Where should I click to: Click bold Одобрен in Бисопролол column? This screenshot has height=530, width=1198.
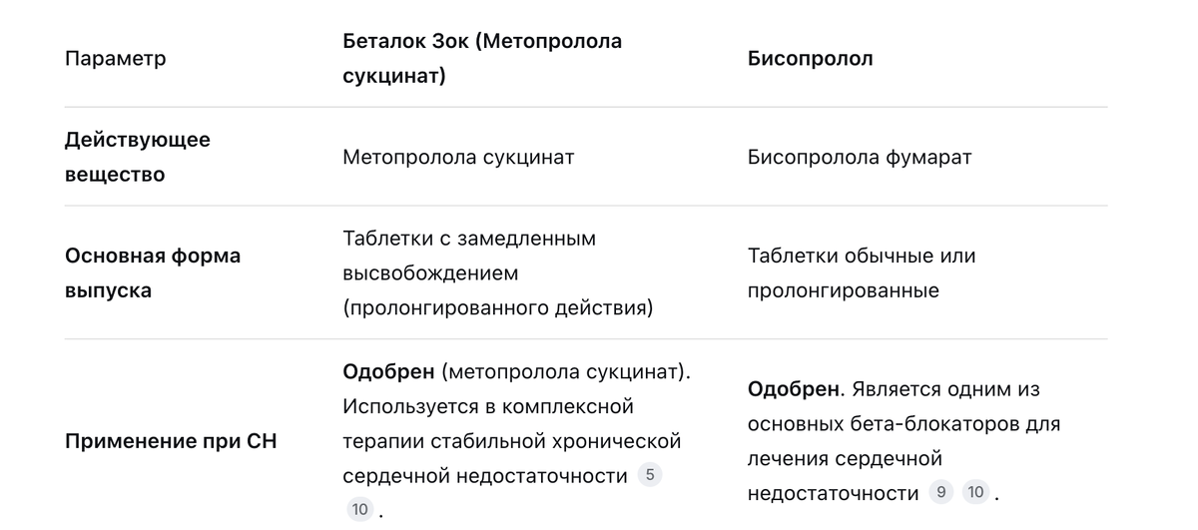click(794, 389)
